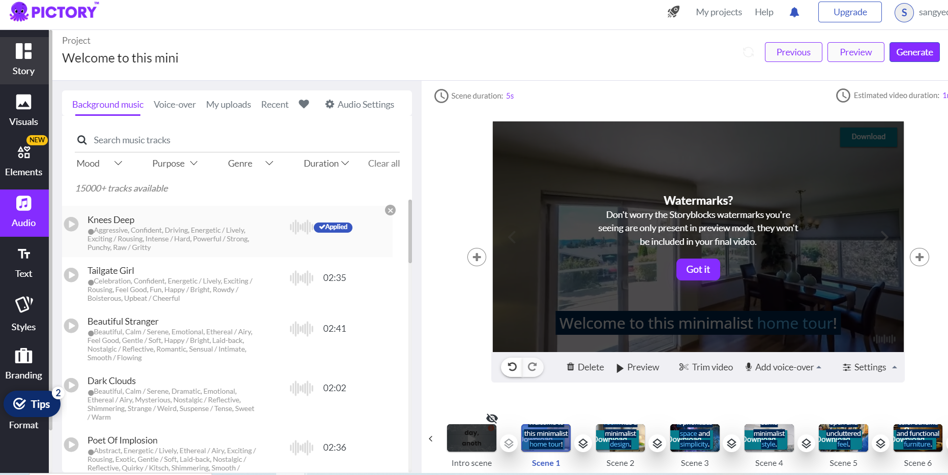Remove applied Knees Deep track
Viewport: 948px width, 475px height.
tap(390, 210)
